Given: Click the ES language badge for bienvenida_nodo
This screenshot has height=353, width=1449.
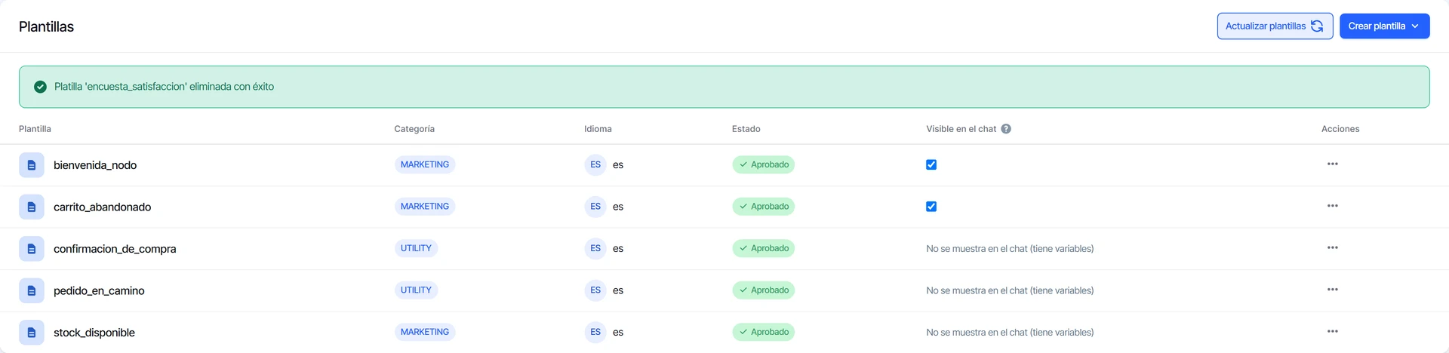Looking at the screenshot, I should pos(595,164).
